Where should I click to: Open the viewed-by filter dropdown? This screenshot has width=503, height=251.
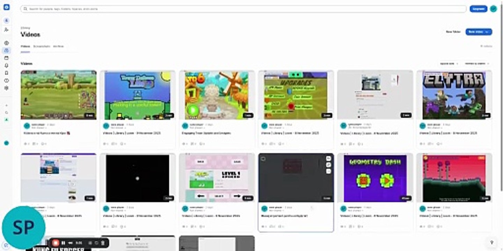(476, 64)
